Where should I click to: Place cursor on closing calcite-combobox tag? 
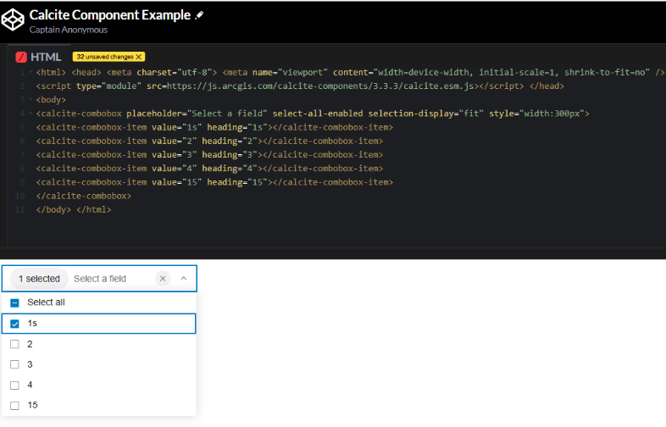tap(84, 196)
